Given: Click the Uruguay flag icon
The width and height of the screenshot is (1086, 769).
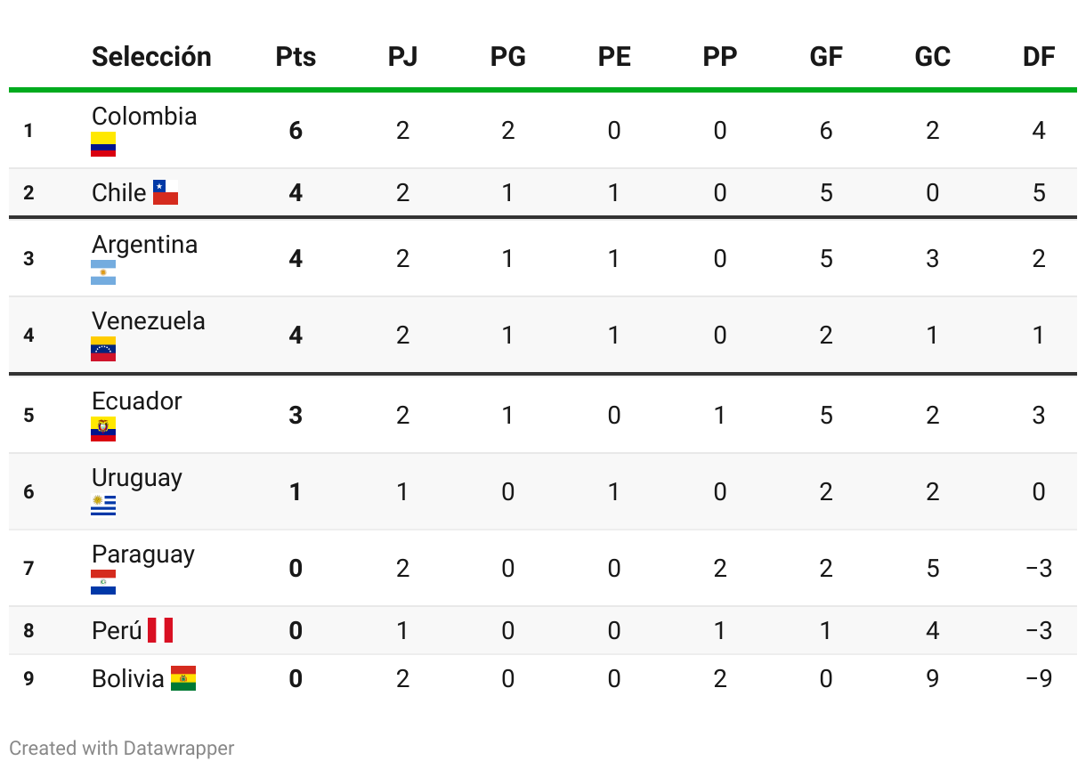Looking at the screenshot, I should 103,506.
